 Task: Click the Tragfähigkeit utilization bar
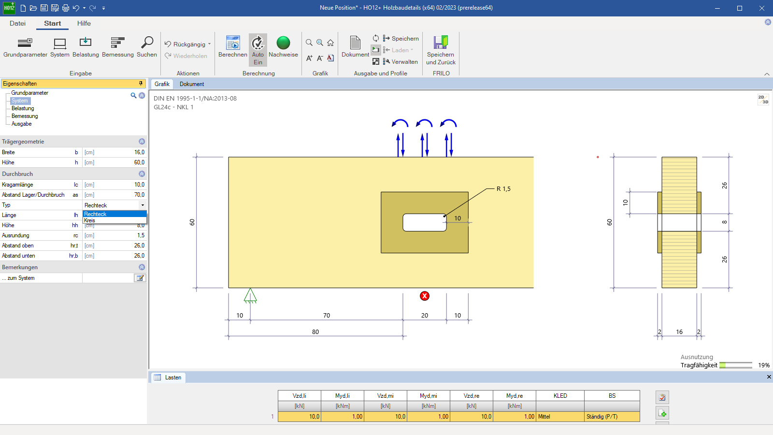click(736, 365)
